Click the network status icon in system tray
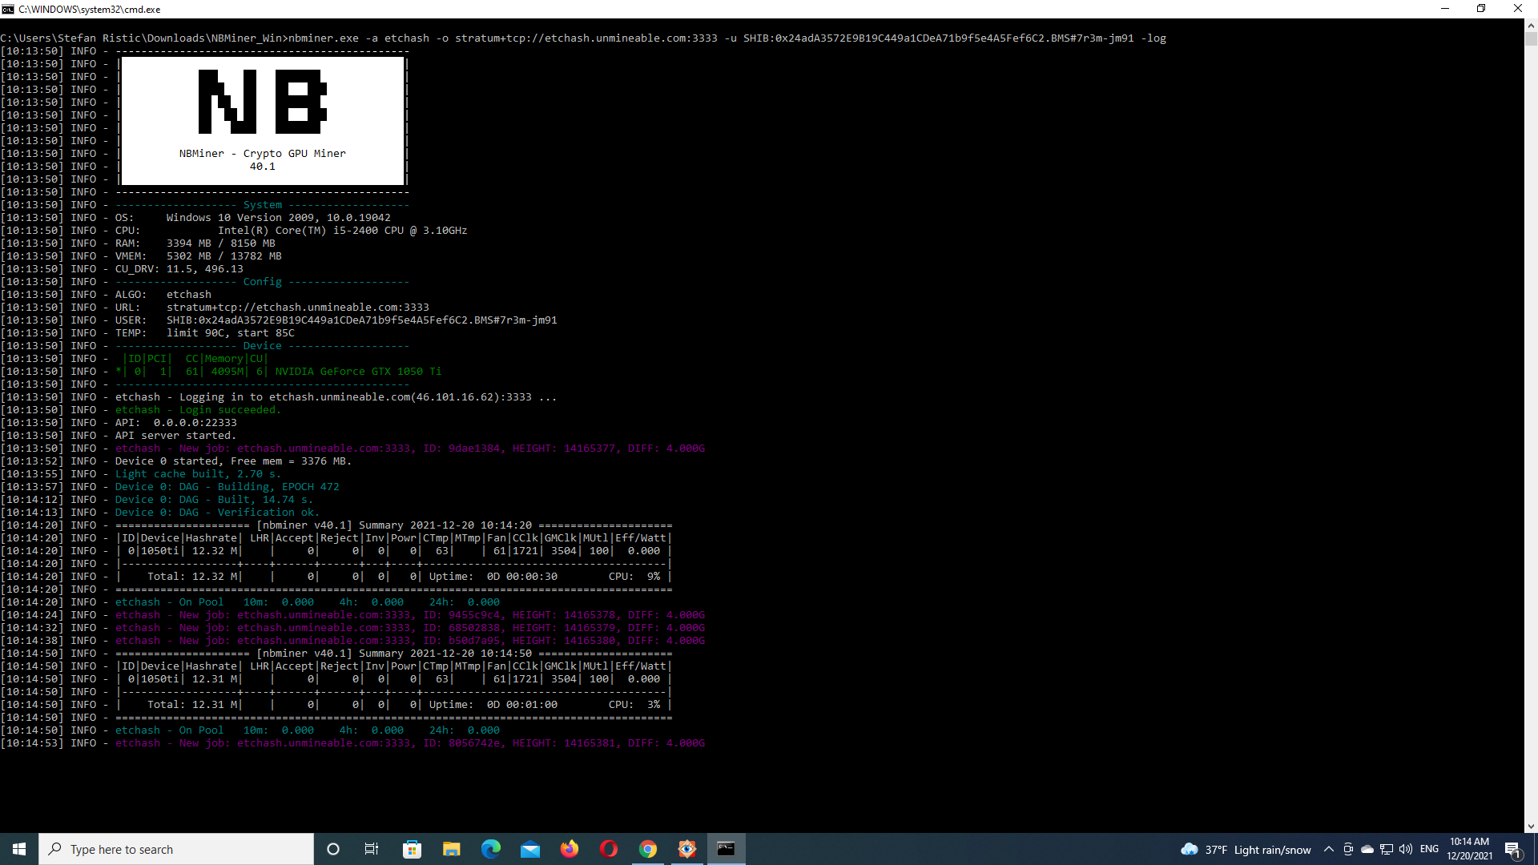 (x=1386, y=849)
